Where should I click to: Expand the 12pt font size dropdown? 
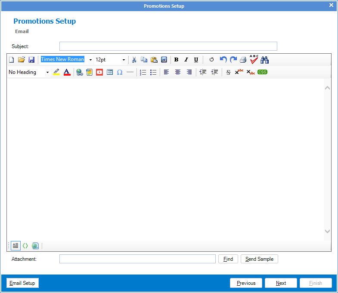(x=124, y=60)
